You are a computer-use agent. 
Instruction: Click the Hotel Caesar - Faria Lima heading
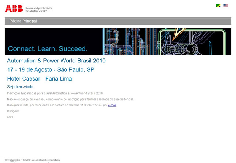tap(40, 79)
